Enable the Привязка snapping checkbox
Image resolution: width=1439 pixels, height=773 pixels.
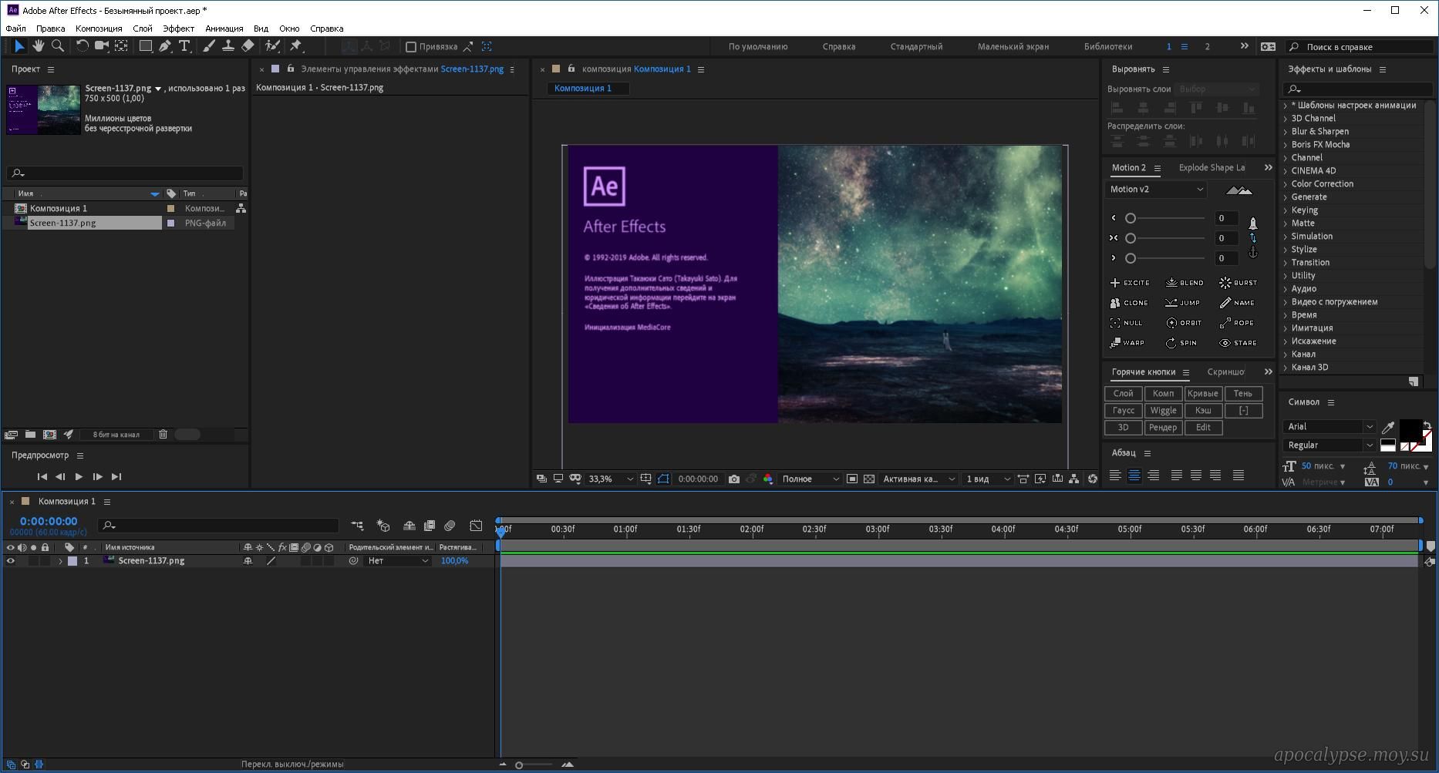[x=411, y=47]
